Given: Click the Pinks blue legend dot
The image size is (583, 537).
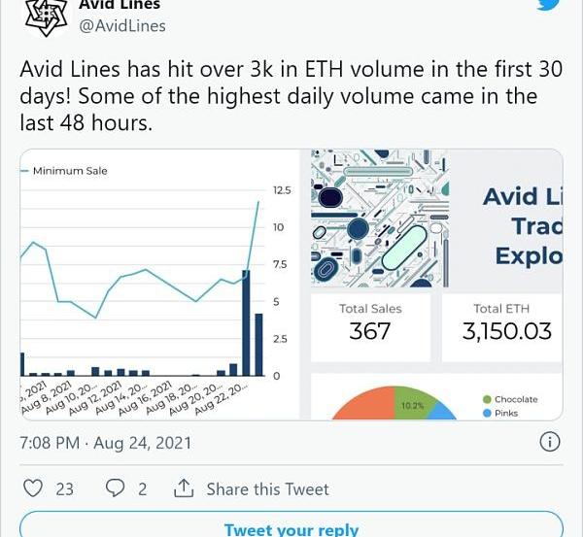Looking at the screenshot, I should pyautogui.click(x=487, y=414).
